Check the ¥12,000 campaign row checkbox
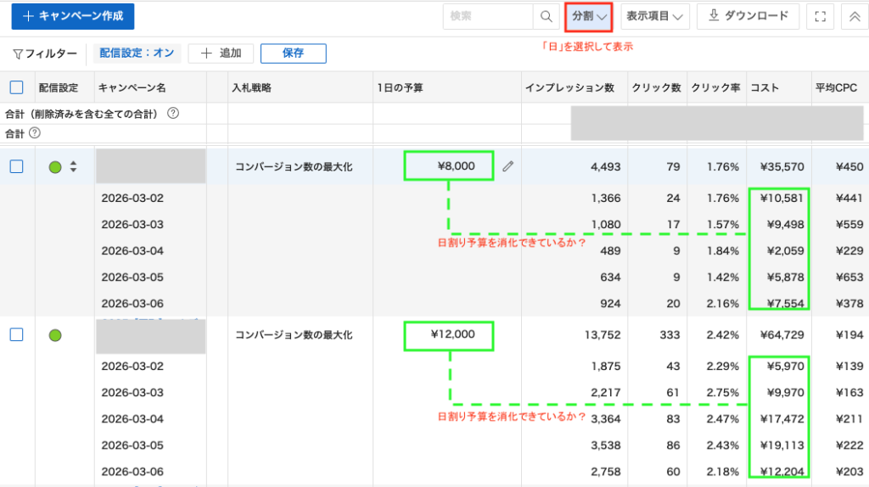Viewport: 869px width, 487px height. (17, 334)
